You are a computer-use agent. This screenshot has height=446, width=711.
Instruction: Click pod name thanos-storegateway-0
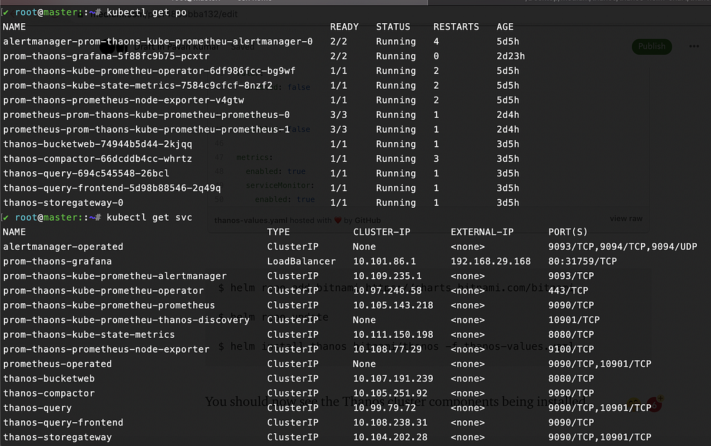click(63, 203)
